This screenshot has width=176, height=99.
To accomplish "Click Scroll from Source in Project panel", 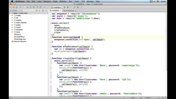I will tap(37, 10).
